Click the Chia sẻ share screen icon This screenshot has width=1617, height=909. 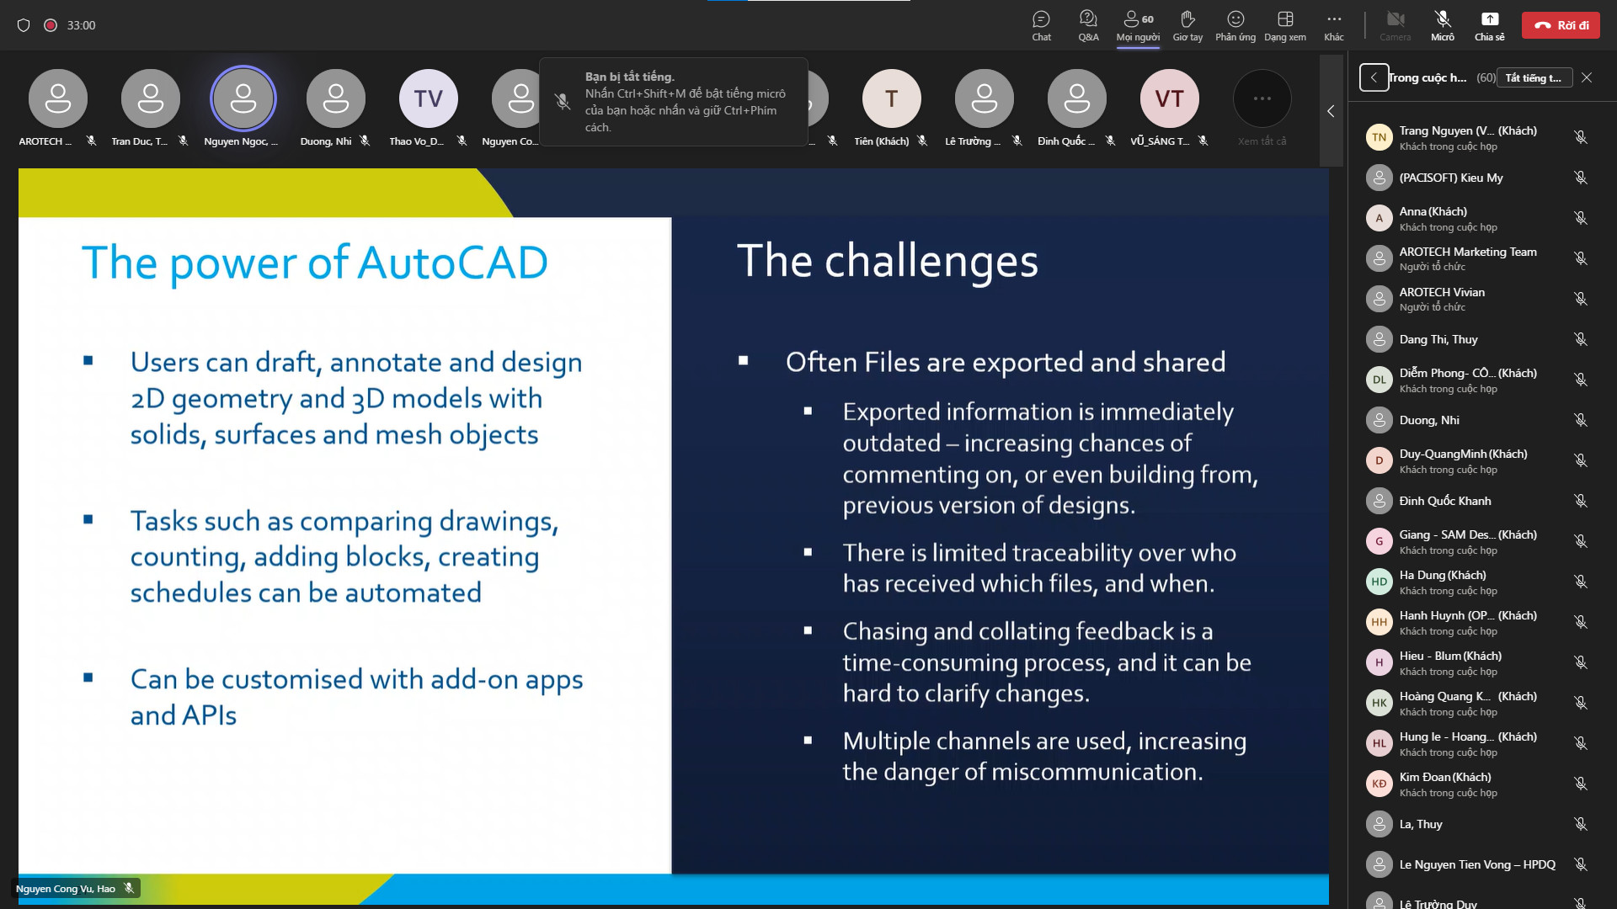[1489, 25]
